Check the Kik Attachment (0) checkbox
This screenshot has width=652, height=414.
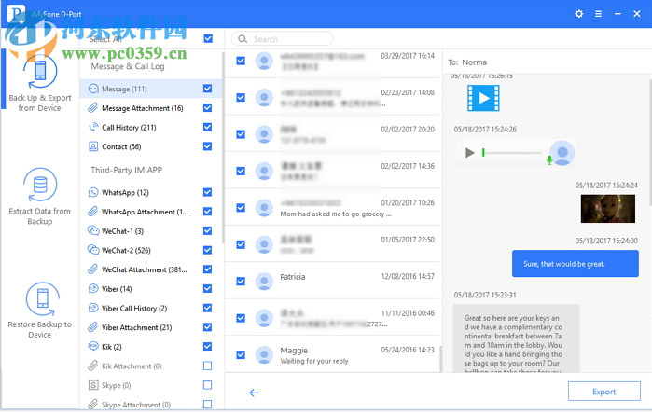pos(207,366)
